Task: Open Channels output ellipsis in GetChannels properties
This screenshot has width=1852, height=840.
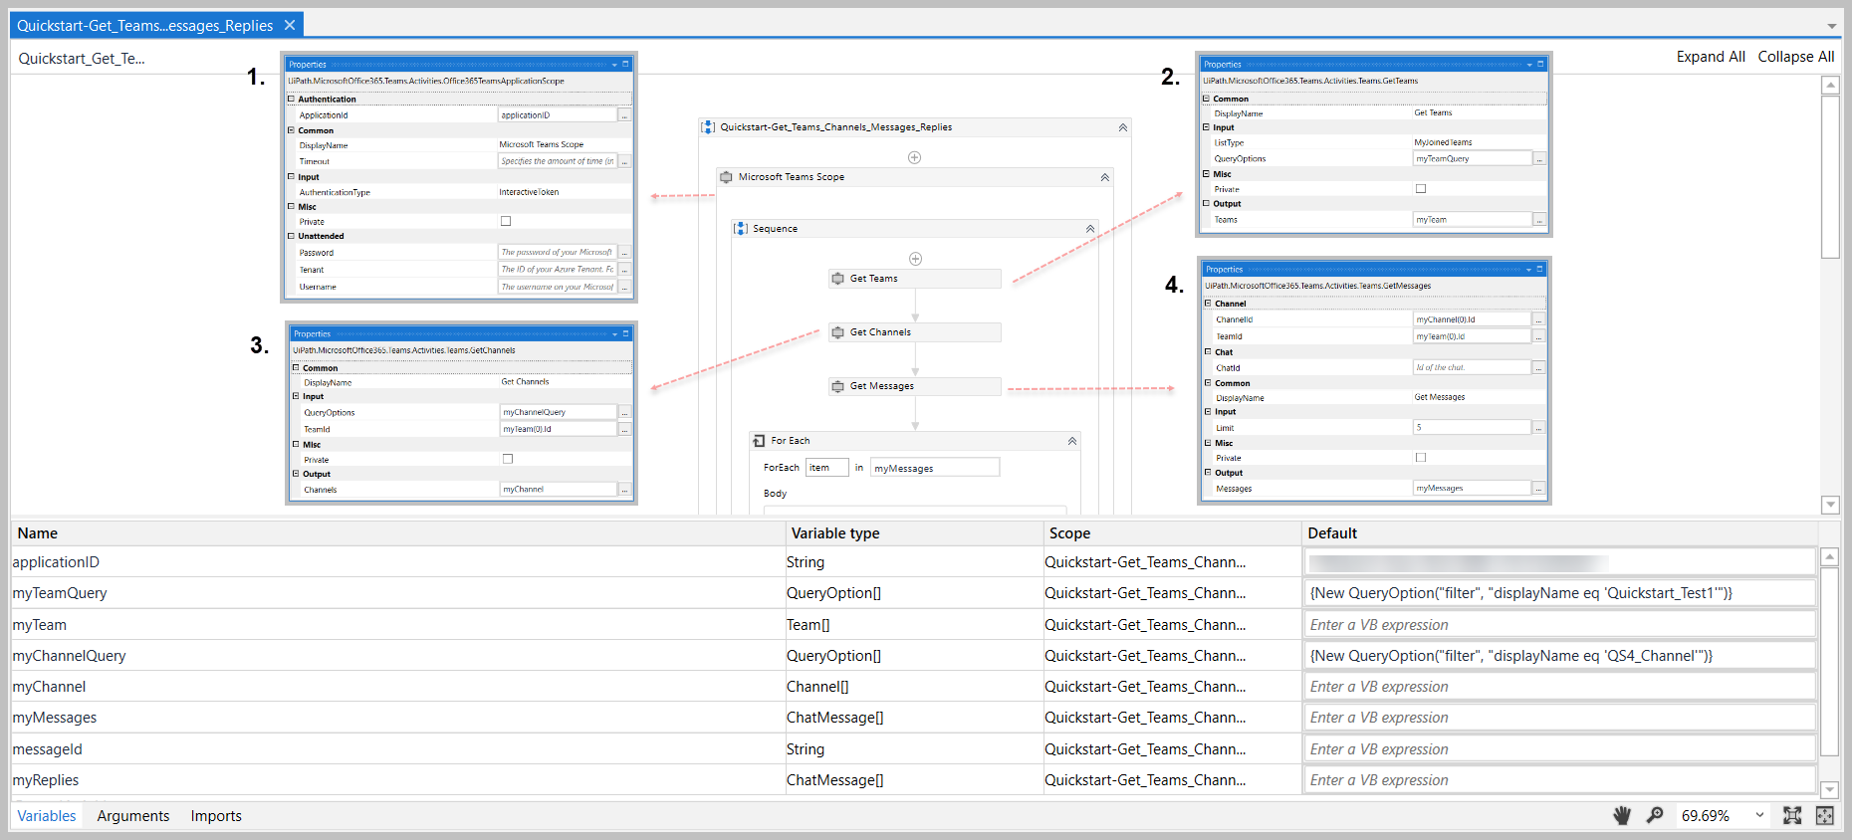Action: (x=625, y=490)
